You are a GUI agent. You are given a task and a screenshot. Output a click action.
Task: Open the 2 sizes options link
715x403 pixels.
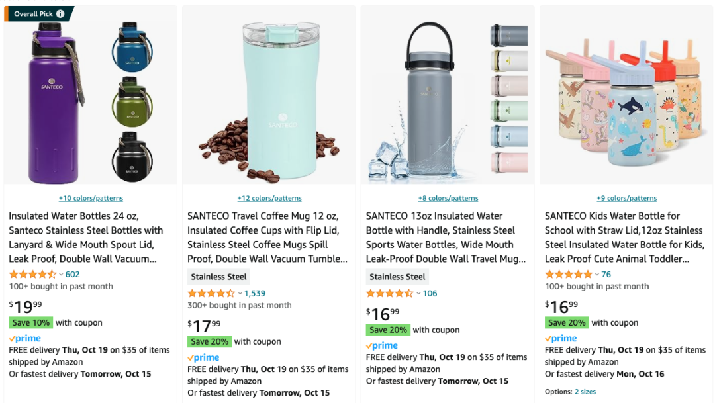coord(585,392)
